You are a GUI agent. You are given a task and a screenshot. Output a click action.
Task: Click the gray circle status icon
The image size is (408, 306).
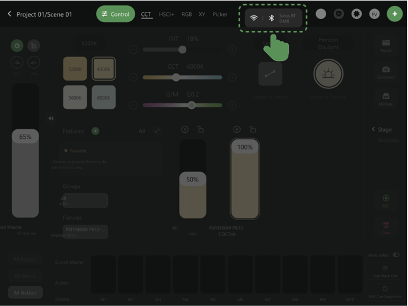(321, 14)
